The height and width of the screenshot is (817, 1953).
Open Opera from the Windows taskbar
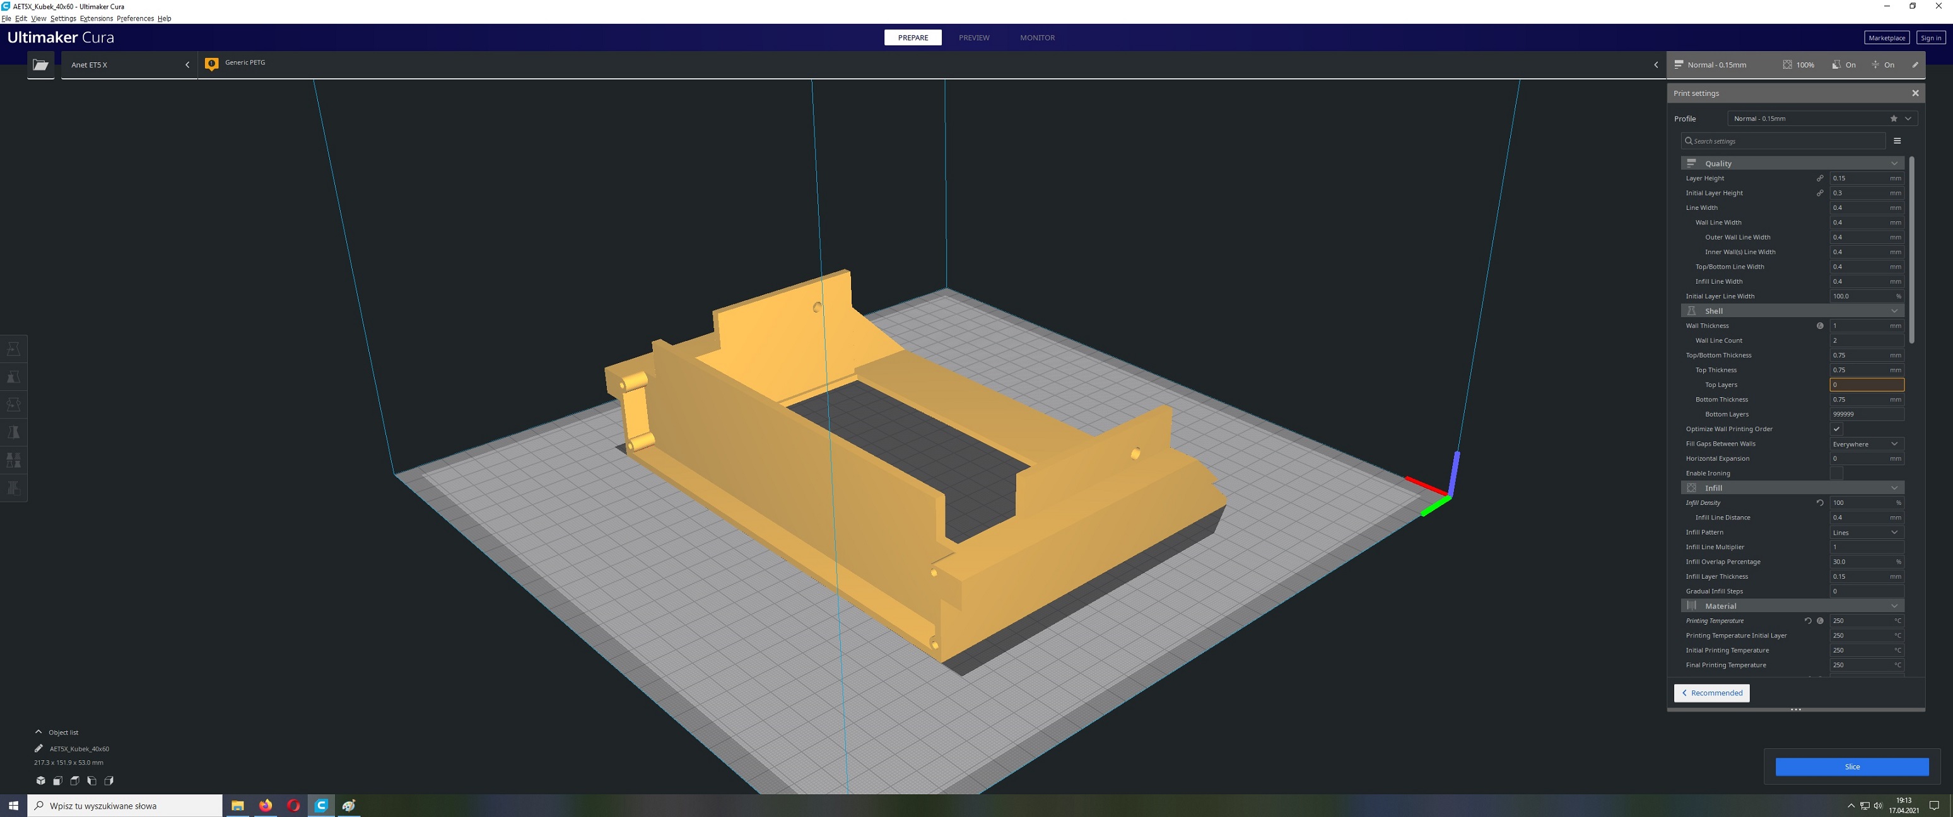[293, 806]
